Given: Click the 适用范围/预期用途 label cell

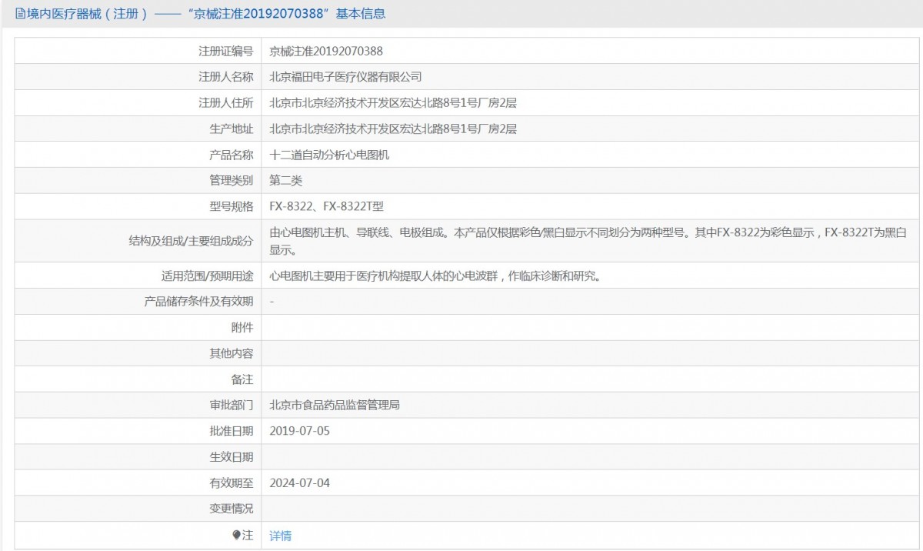Looking at the screenshot, I should (x=138, y=275).
